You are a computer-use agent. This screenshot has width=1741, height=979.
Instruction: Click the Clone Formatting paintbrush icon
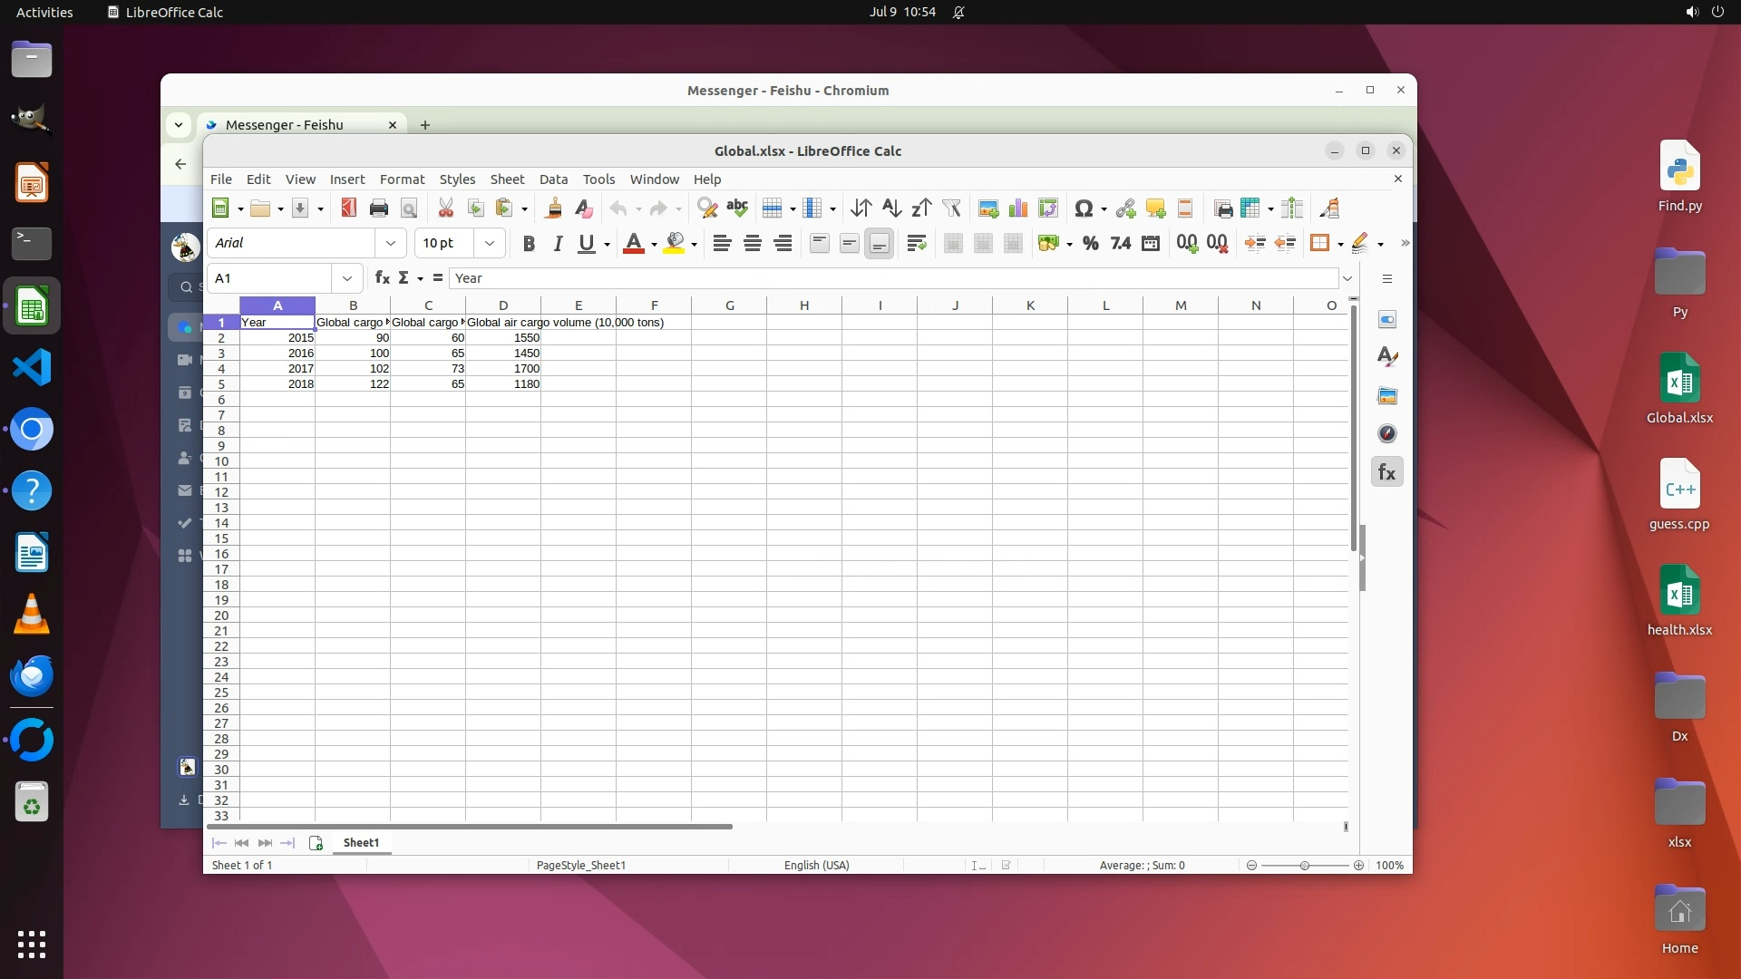(x=553, y=208)
